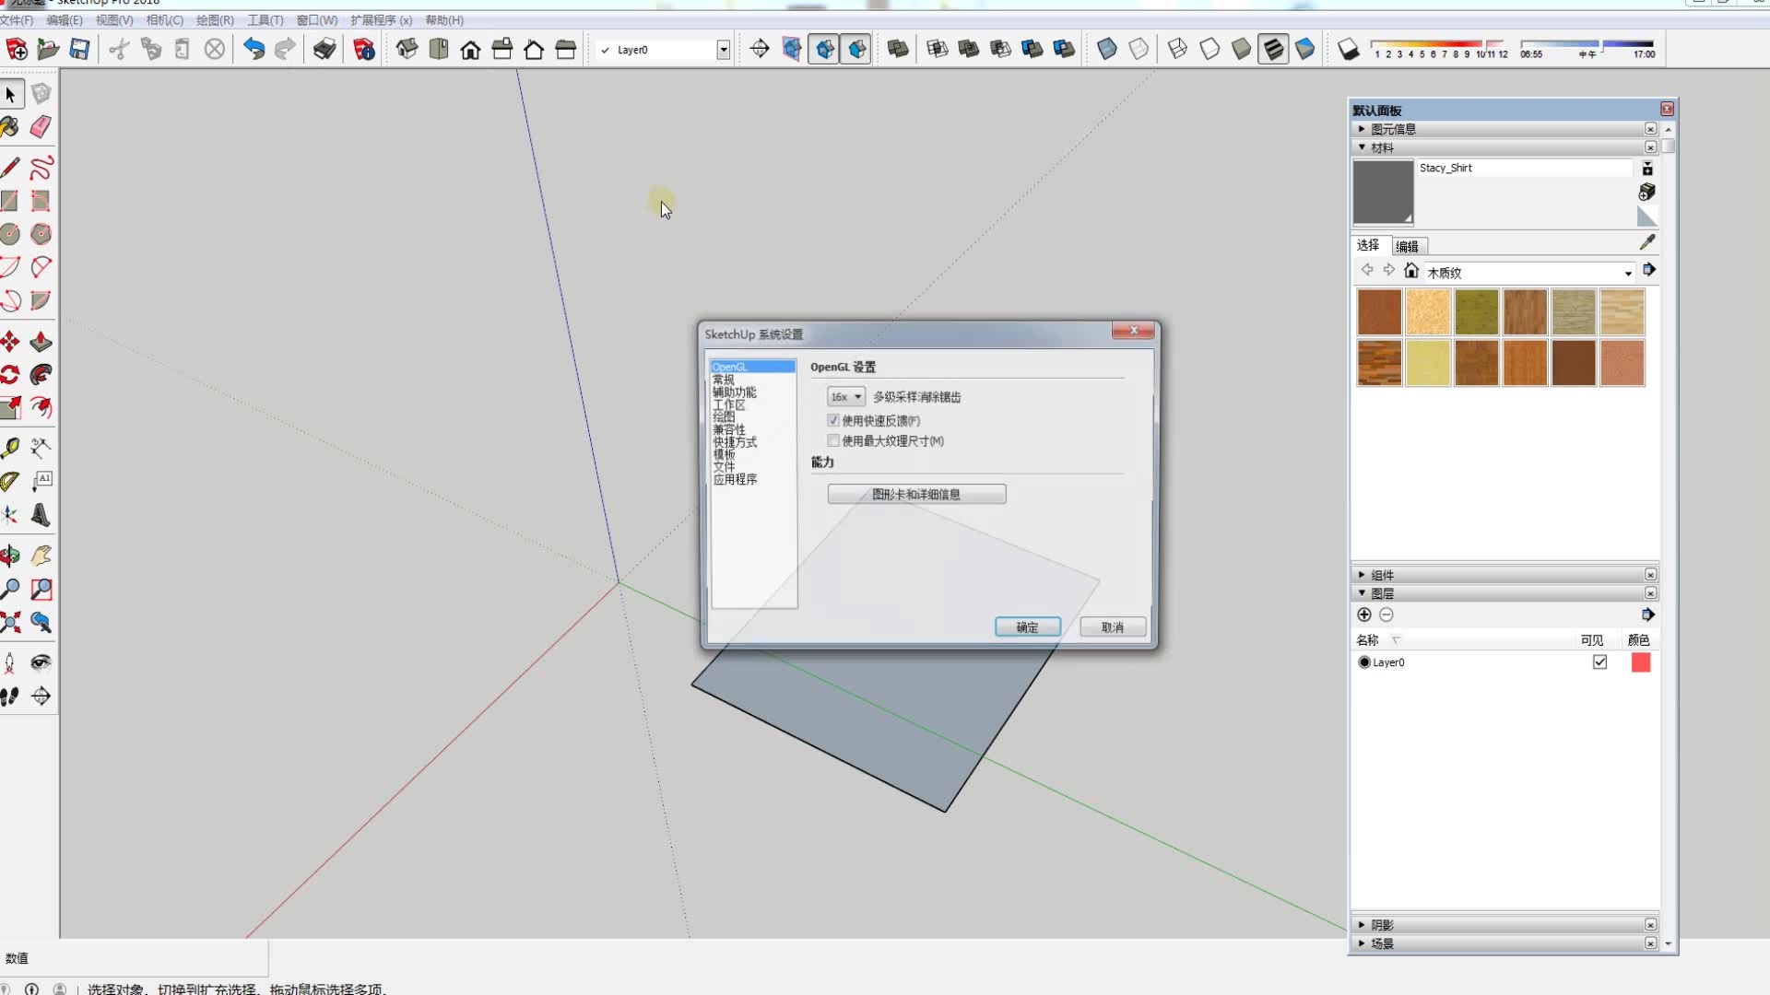Click the Orbit tool icon
Screen dimensions: 1770x995
tap(10, 556)
